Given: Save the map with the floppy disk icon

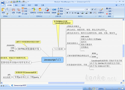Looking at the screenshot, I should (14, 1).
